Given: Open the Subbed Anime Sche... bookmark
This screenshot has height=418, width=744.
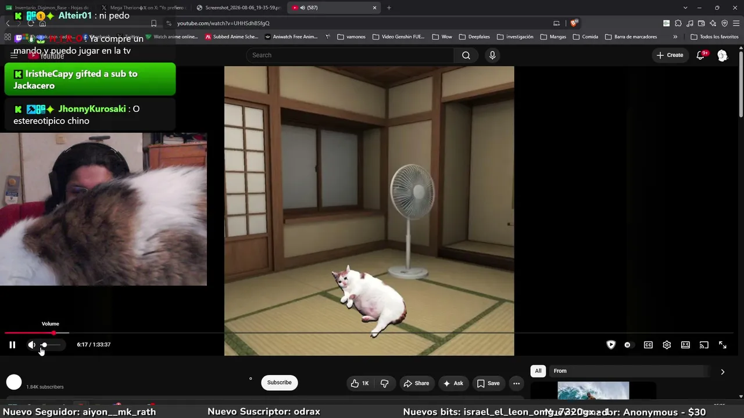Looking at the screenshot, I should [231, 37].
